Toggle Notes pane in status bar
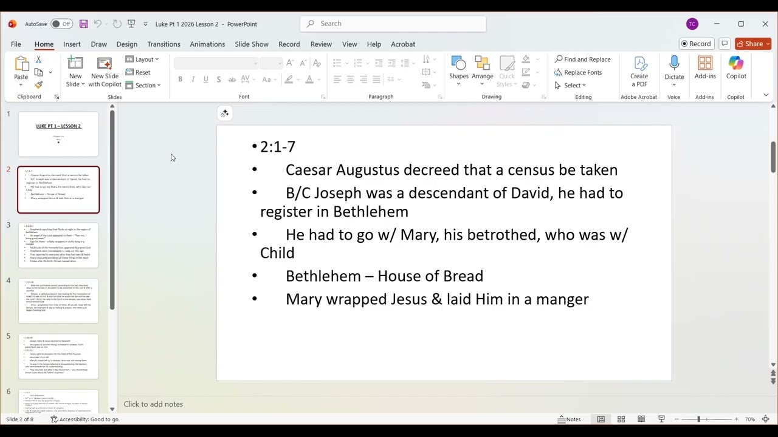This screenshot has width=778, height=437. tap(570, 419)
